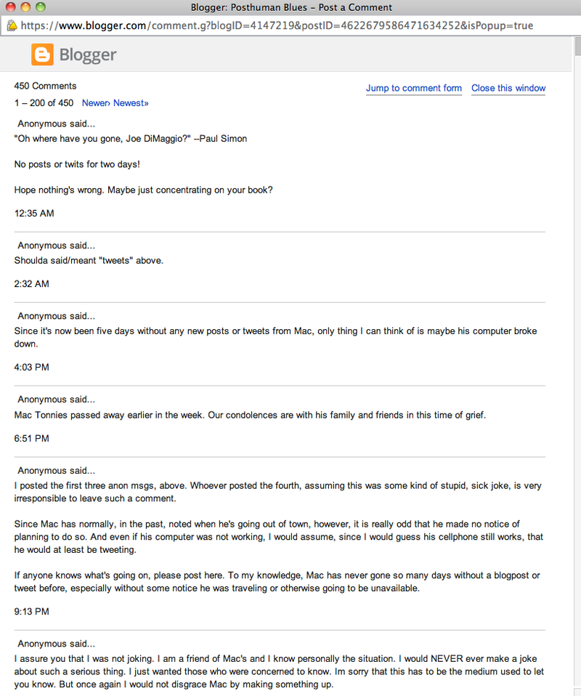
Task: Click the 9:13 PM comment timestamp
Action: click(x=31, y=611)
